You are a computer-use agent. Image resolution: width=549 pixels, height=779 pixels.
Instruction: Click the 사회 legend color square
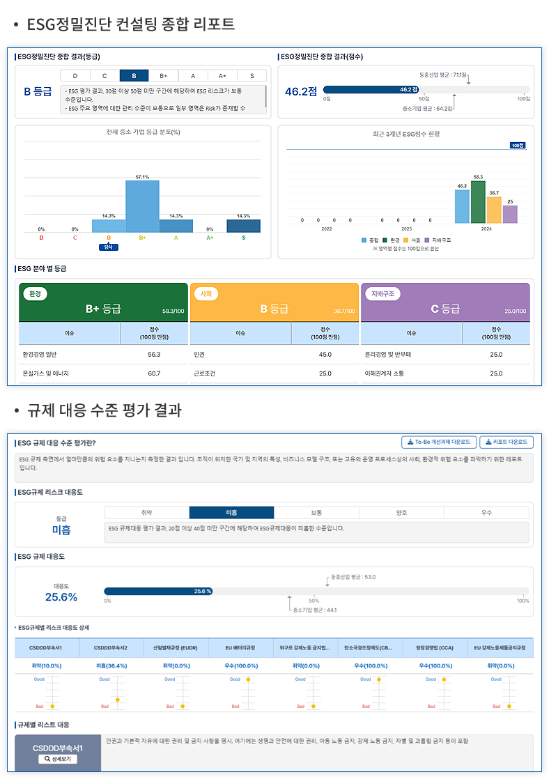pyautogui.click(x=405, y=240)
